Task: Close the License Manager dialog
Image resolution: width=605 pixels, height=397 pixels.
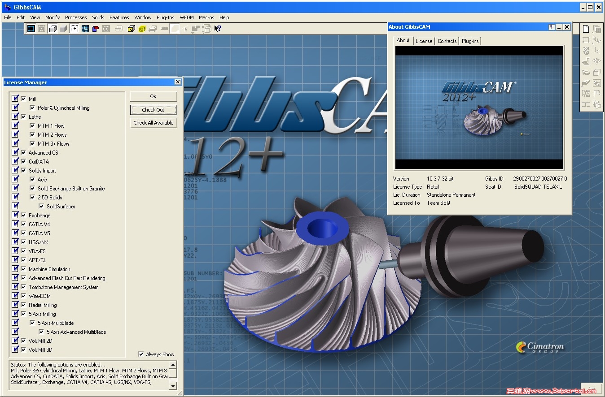Action: point(178,82)
